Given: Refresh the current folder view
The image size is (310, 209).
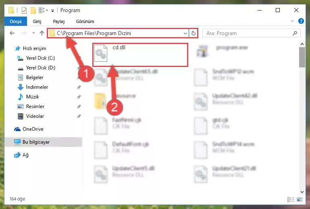Looking at the screenshot, I should (x=193, y=33).
